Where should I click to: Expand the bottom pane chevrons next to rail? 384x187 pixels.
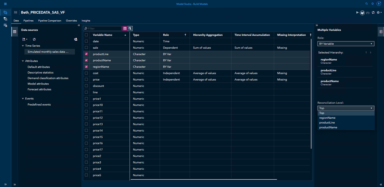(x=15, y=184)
